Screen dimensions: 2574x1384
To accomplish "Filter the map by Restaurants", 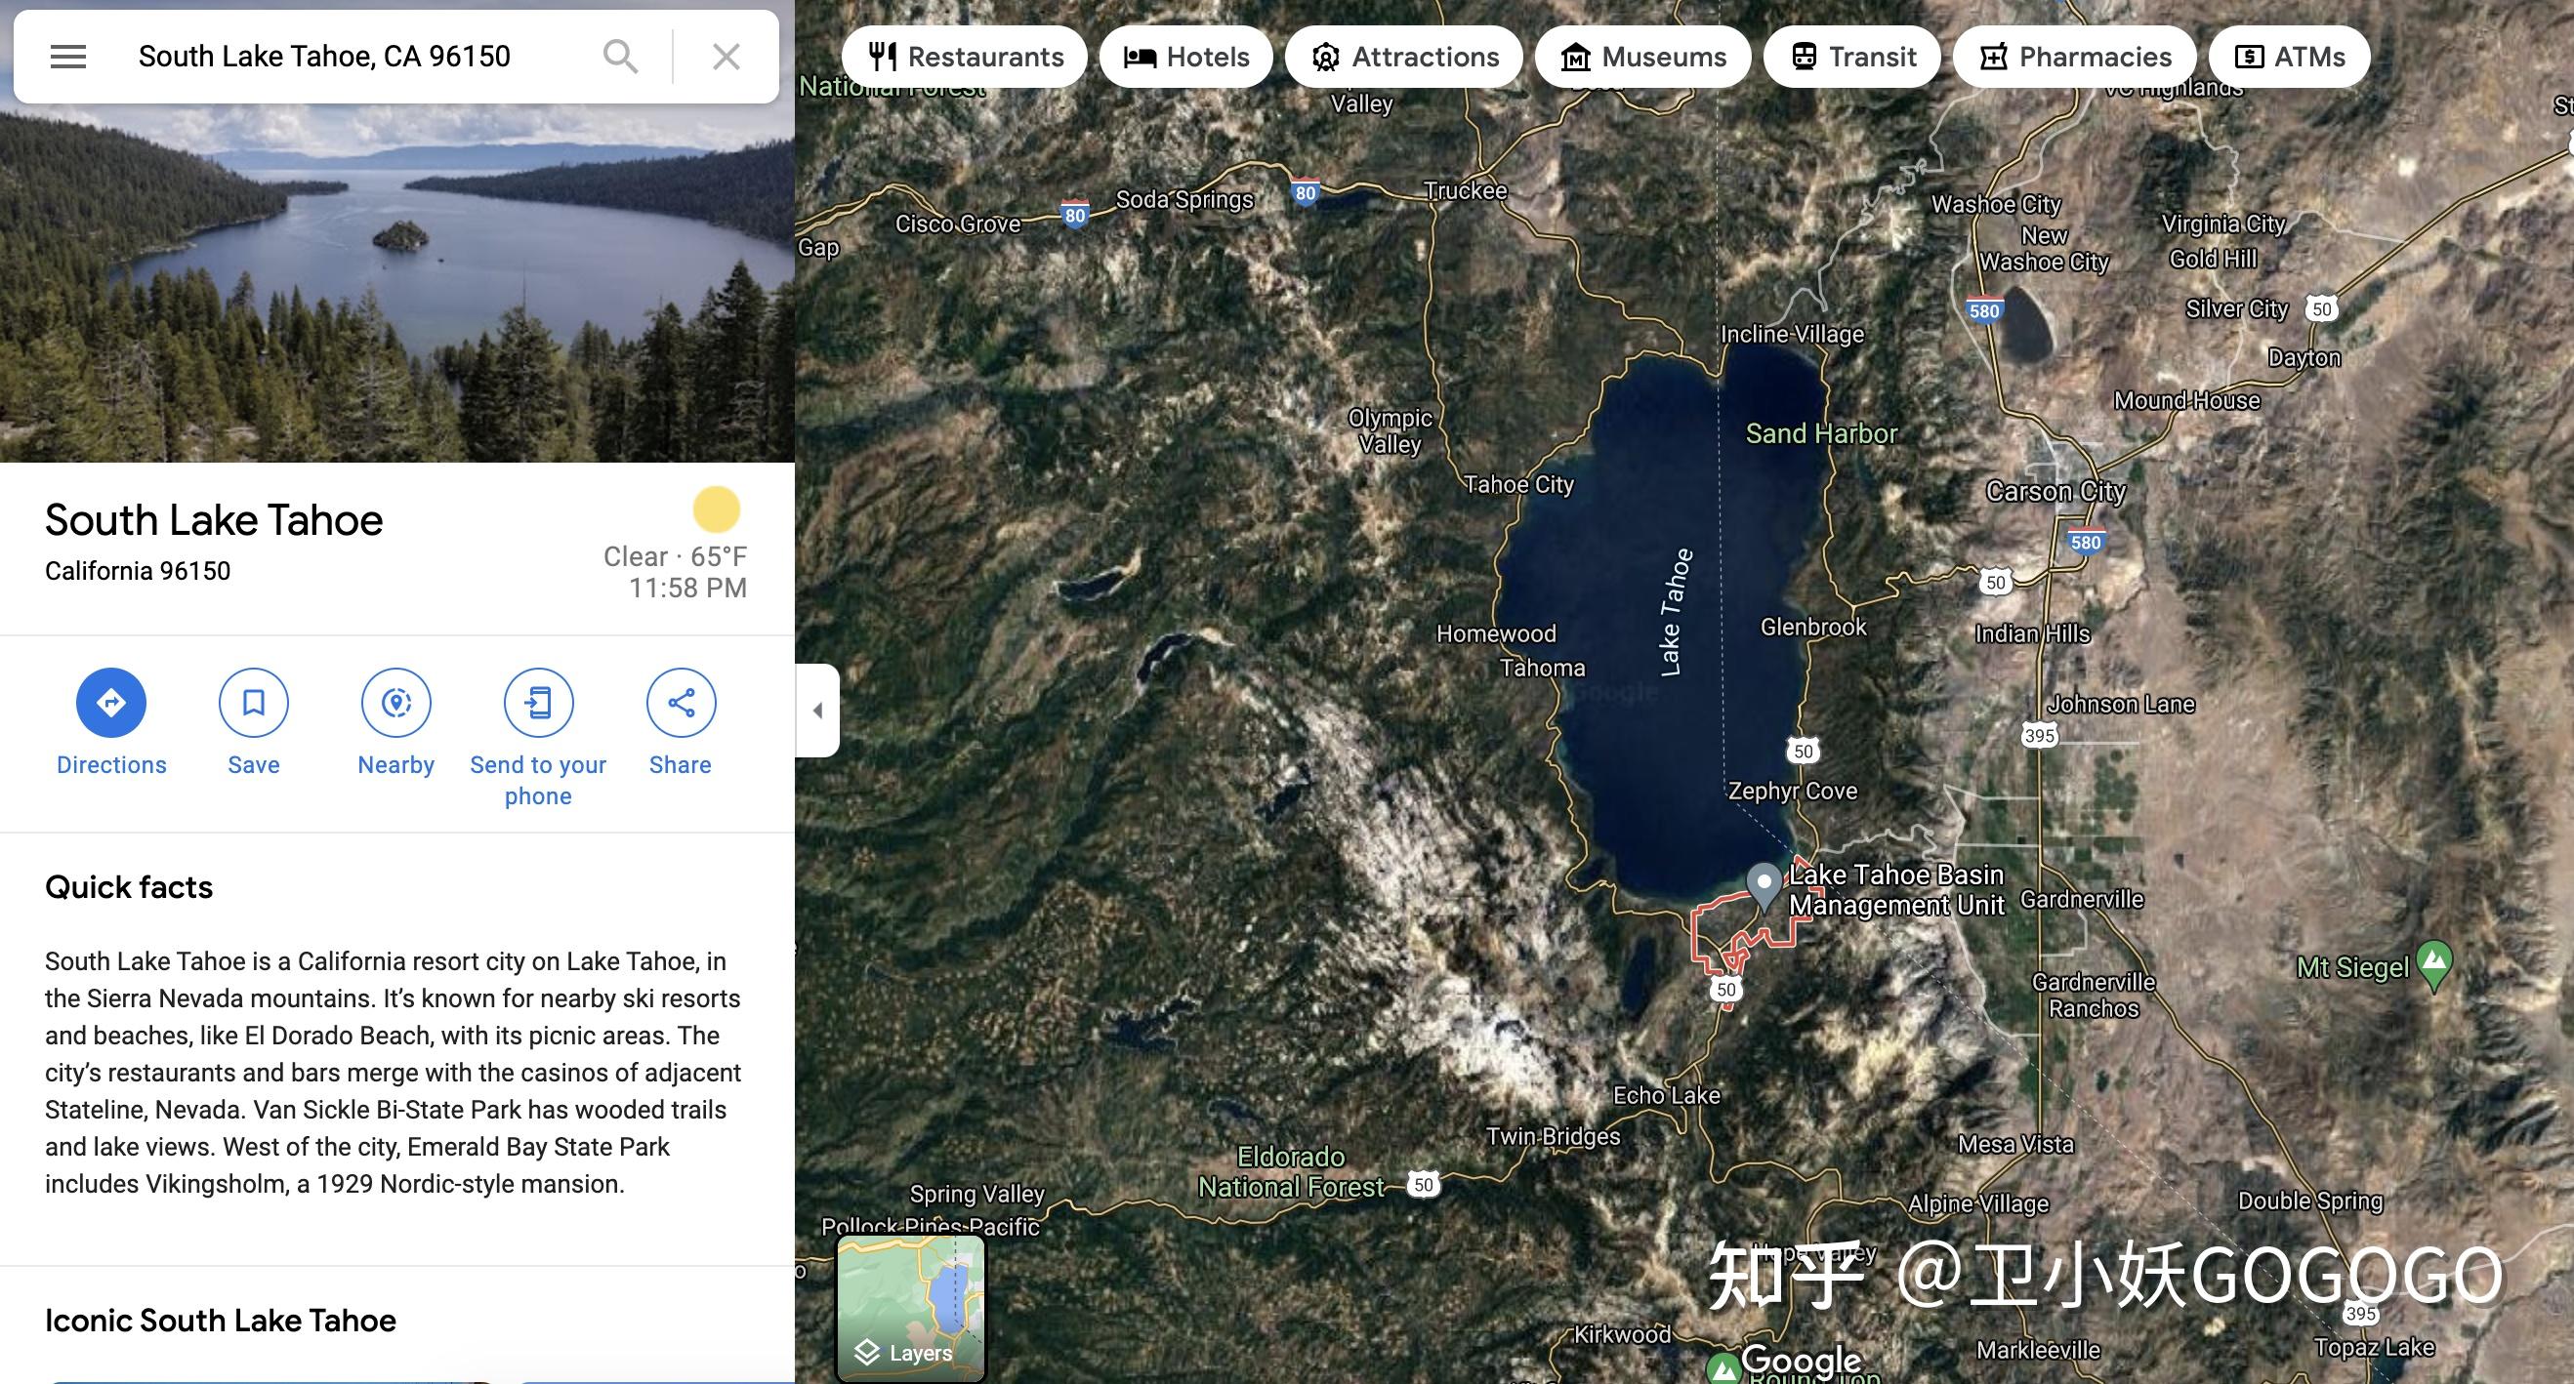I will click(965, 57).
